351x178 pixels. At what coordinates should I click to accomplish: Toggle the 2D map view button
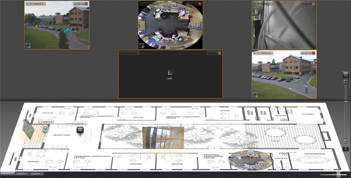346,75
